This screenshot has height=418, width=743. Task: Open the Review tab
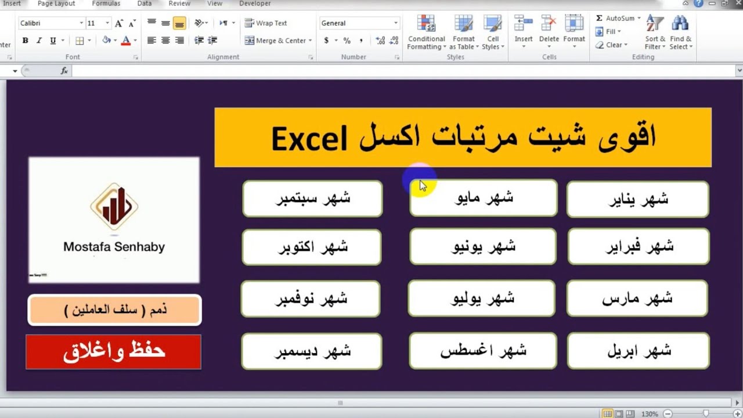click(x=179, y=3)
